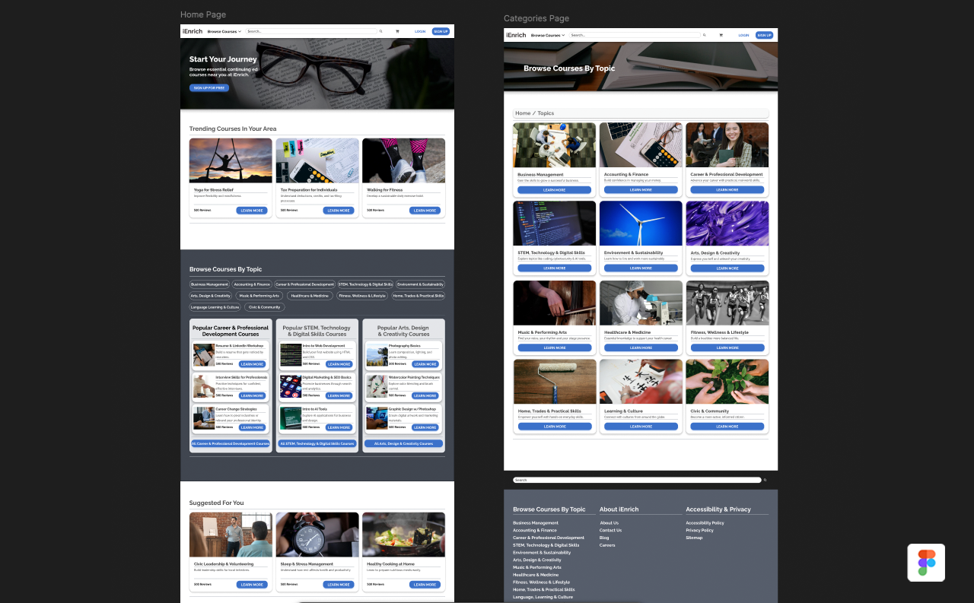Open the shopping cart icon on the Categories Page
Screen dimensions: 974x603
click(721, 35)
